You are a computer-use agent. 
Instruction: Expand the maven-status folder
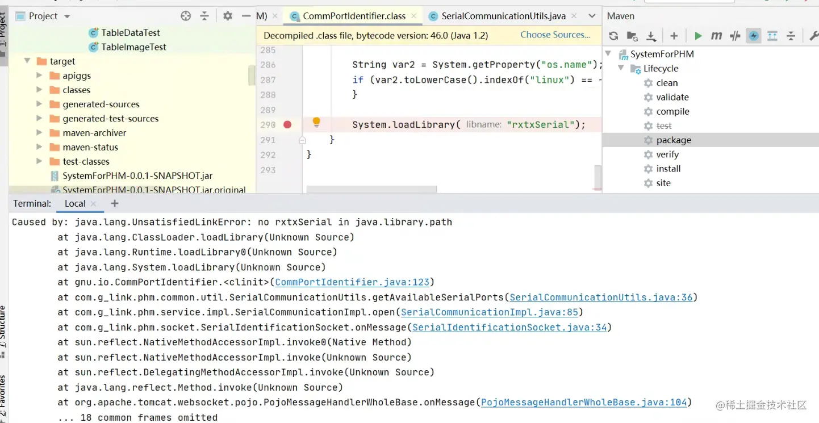(39, 147)
